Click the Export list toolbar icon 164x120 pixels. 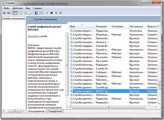pos(30,13)
